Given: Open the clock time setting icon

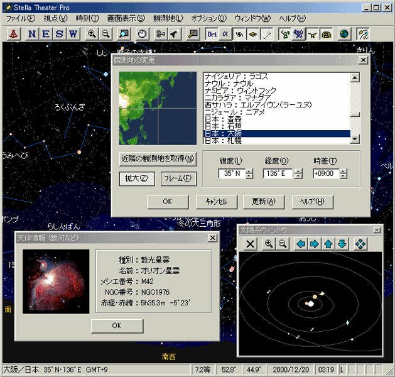Looking at the screenshot, I should click(143, 34).
